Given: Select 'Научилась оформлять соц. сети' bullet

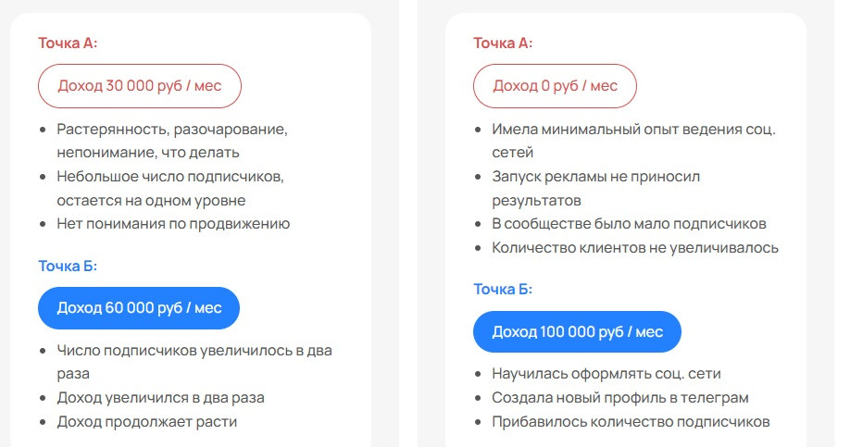Looking at the screenshot, I should click(x=606, y=374).
